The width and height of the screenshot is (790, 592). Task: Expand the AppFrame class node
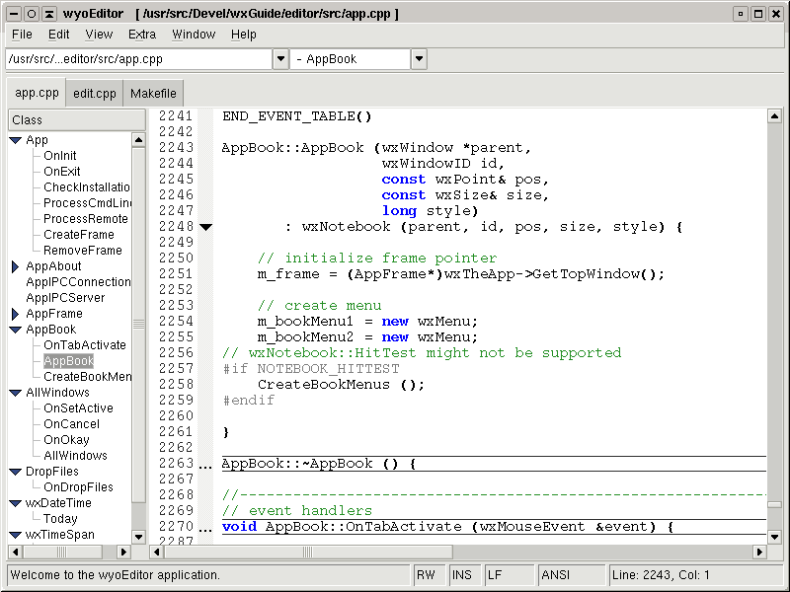(15, 314)
